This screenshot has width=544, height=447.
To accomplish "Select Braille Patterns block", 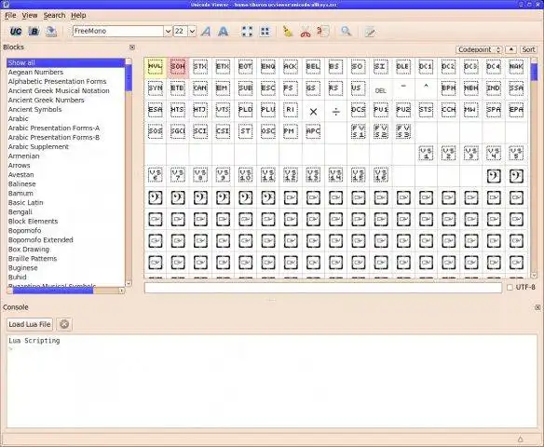I will coord(33,259).
